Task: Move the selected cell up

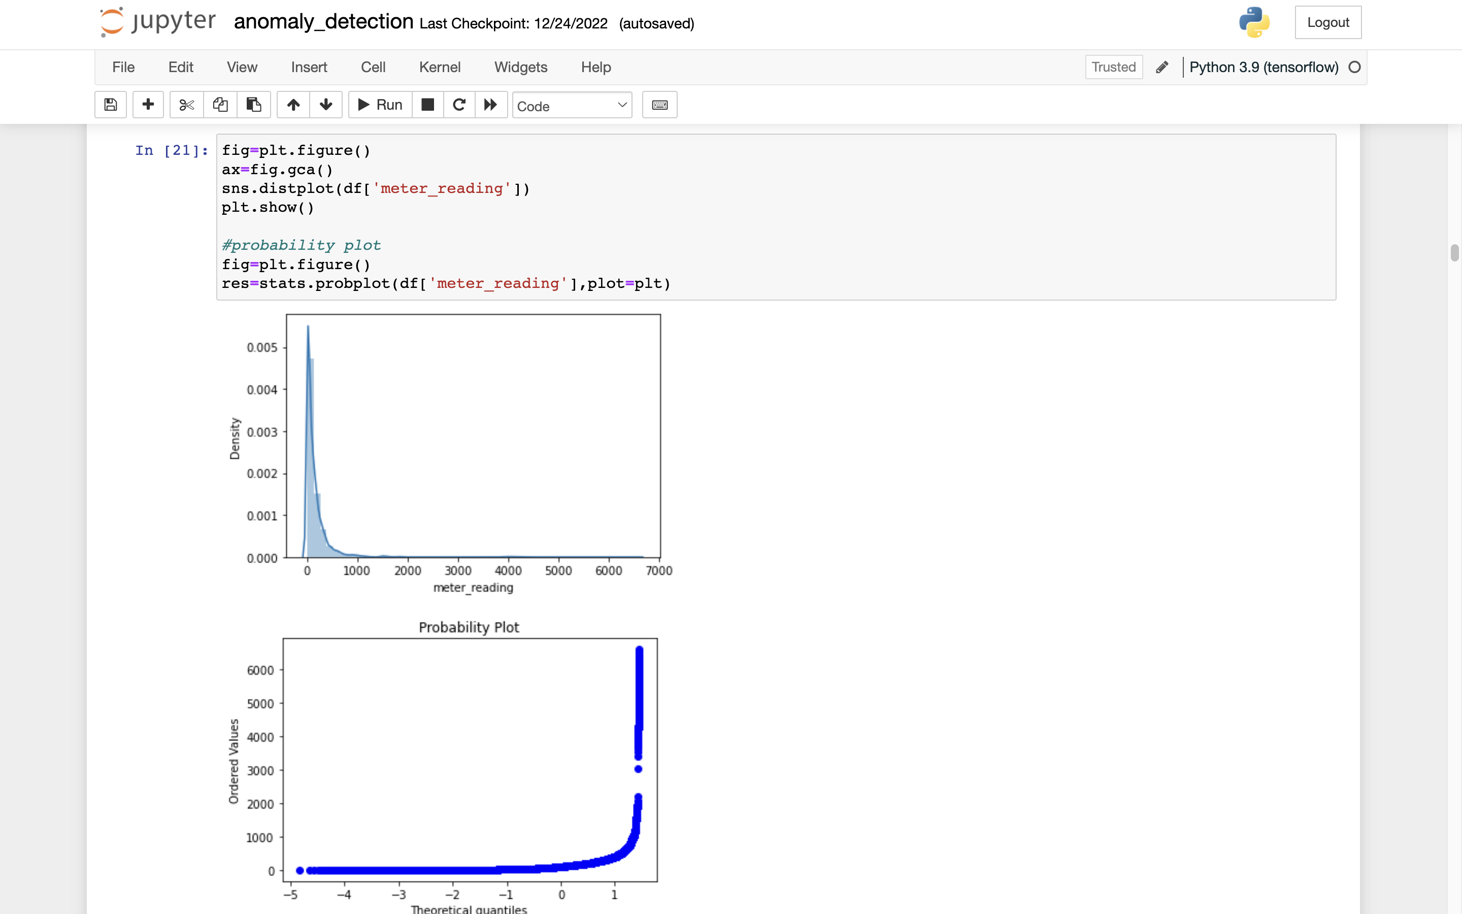Action: click(x=293, y=105)
